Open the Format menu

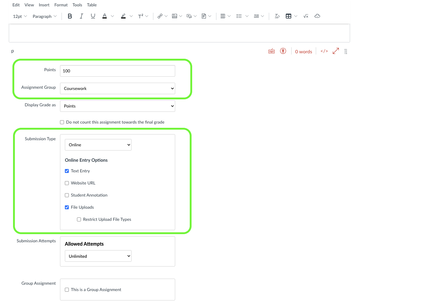click(x=61, y=5)
